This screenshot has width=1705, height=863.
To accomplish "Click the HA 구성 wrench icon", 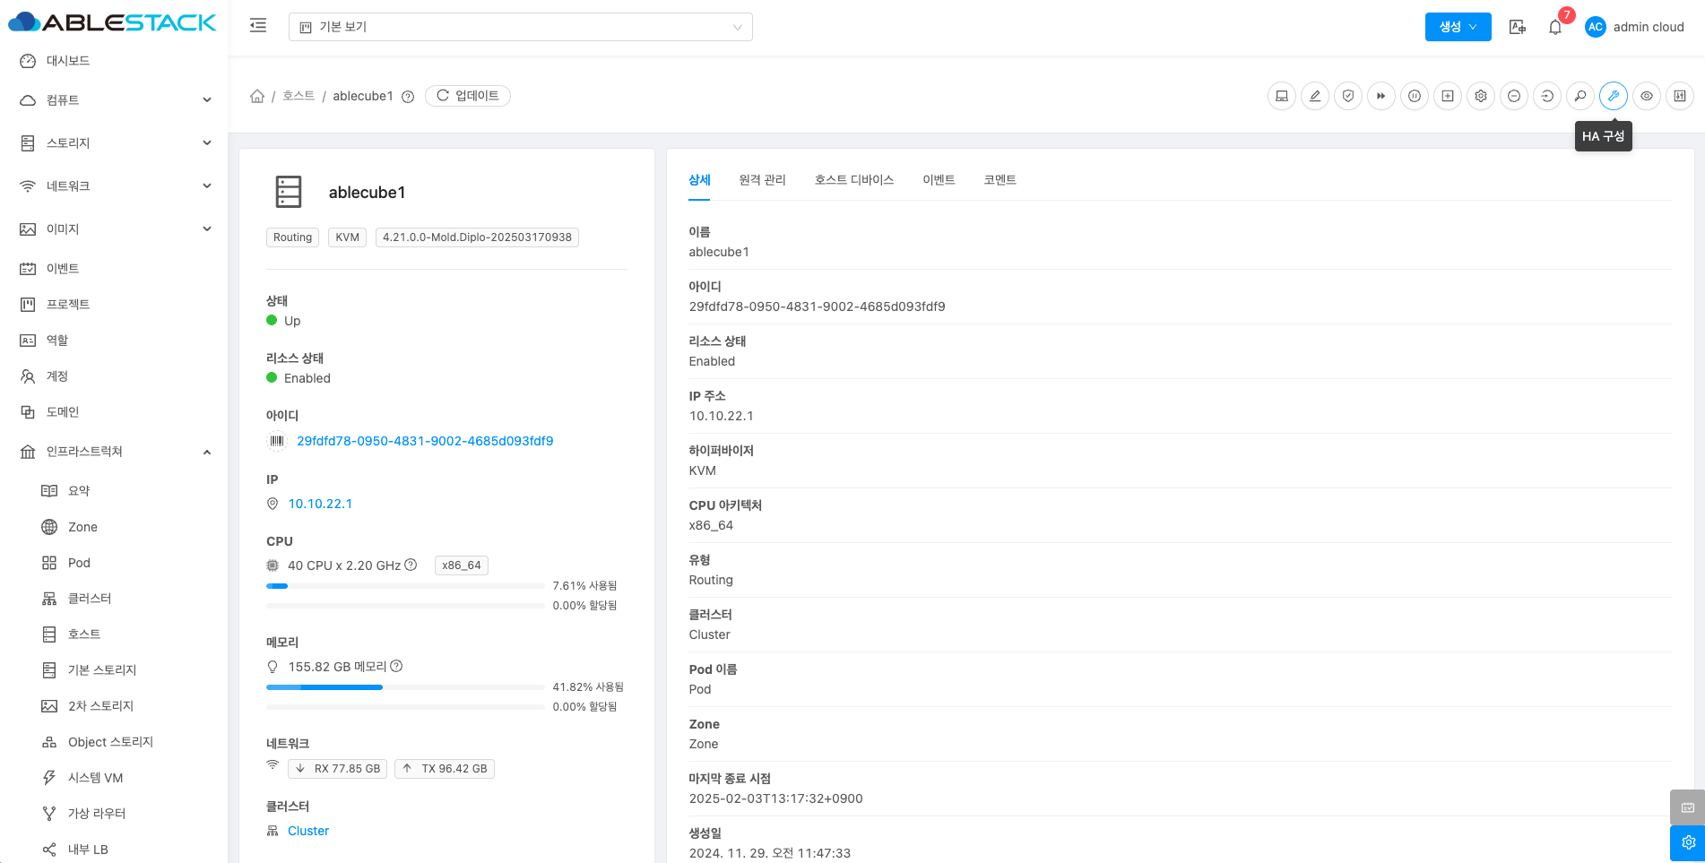I will click(1613, 96).
